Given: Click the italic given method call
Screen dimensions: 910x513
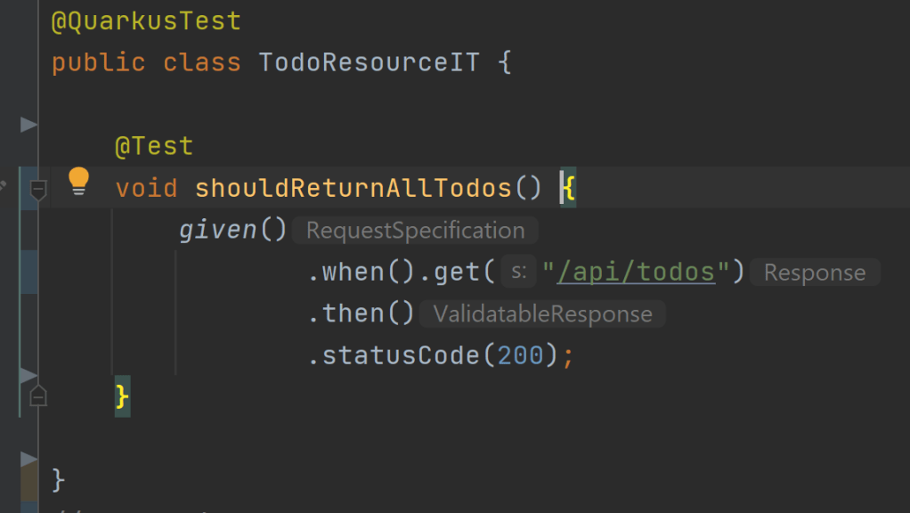Looking at the screenshot, I should click(x=218, y=231).
